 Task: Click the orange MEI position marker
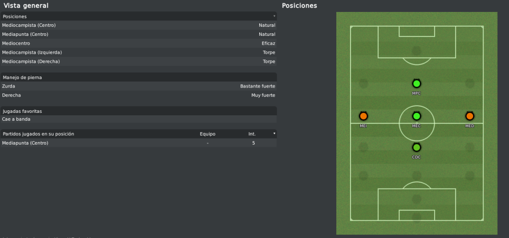coord(363,116)
